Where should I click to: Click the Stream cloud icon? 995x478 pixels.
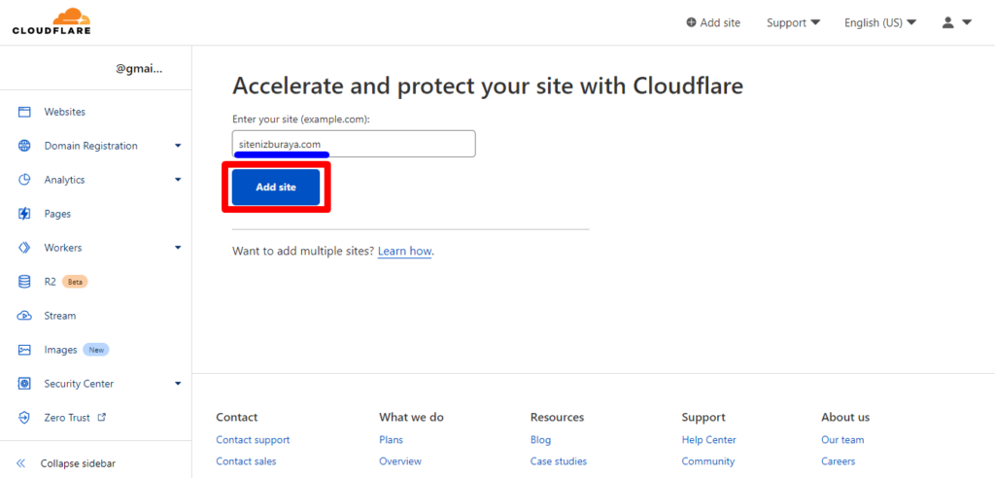[24, 316]
